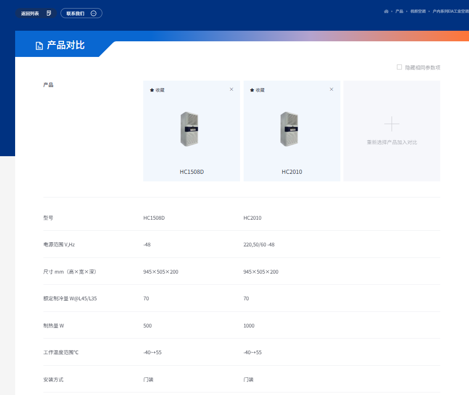Open the HC2010 product link
The image size is (469, 395).
click(x=291, y=171)
